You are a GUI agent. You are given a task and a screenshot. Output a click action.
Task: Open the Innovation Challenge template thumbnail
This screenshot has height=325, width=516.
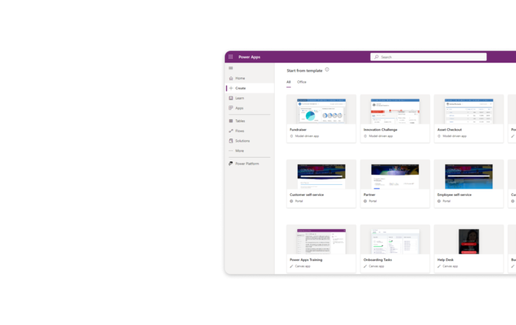pos(395,111)
